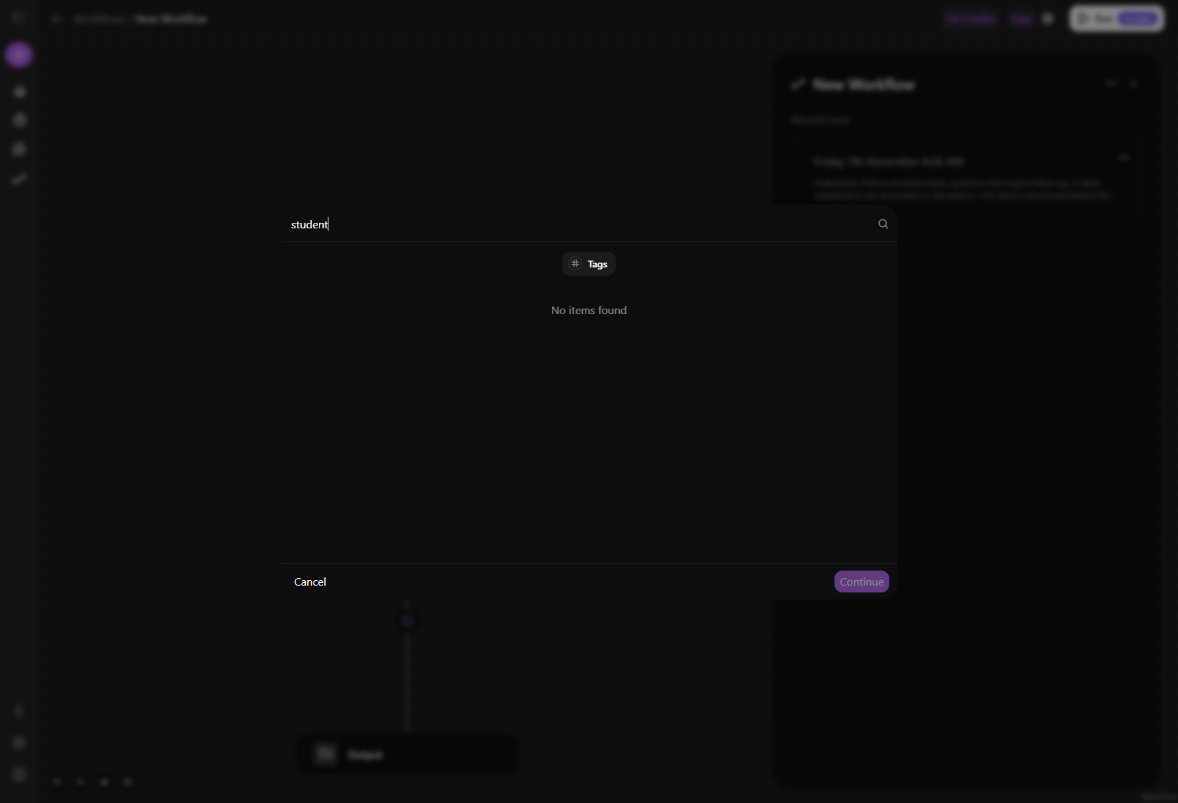Click the magnifier search icon in the dialog
This screenshot has height=803, width=1178.
883,224
